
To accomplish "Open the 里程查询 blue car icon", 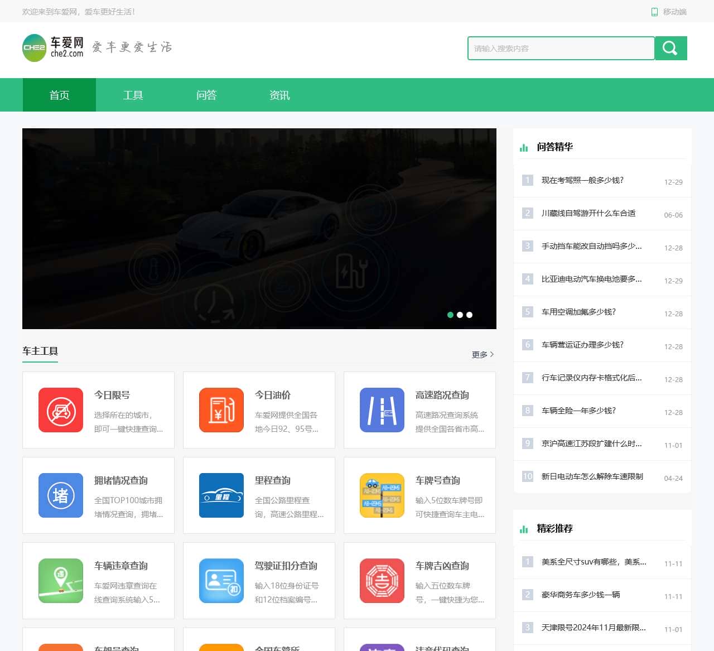I will tap(221, 495).
